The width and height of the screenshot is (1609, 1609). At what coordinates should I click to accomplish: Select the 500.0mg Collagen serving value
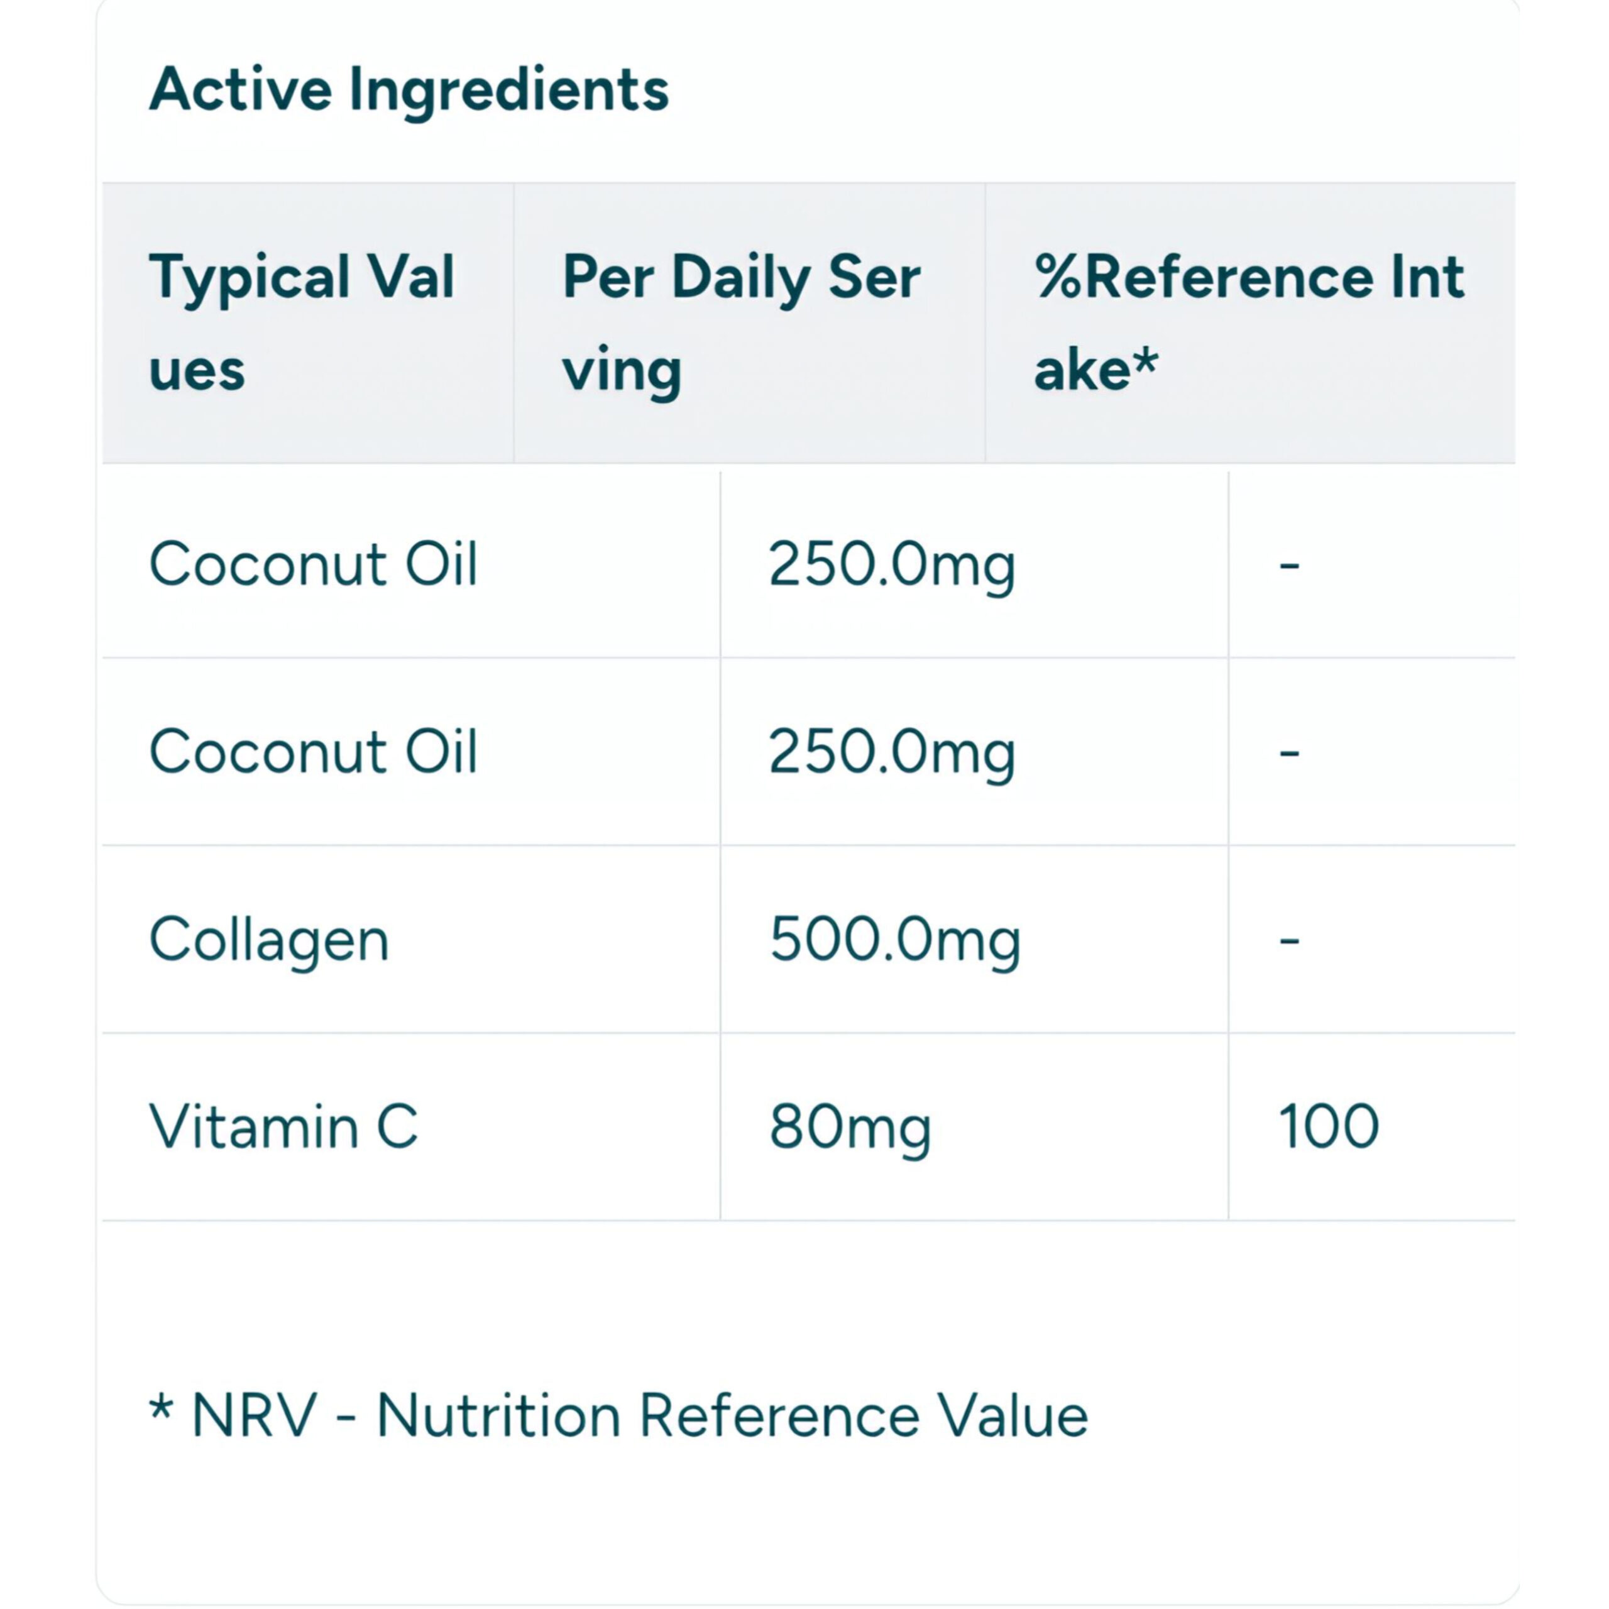894,940
